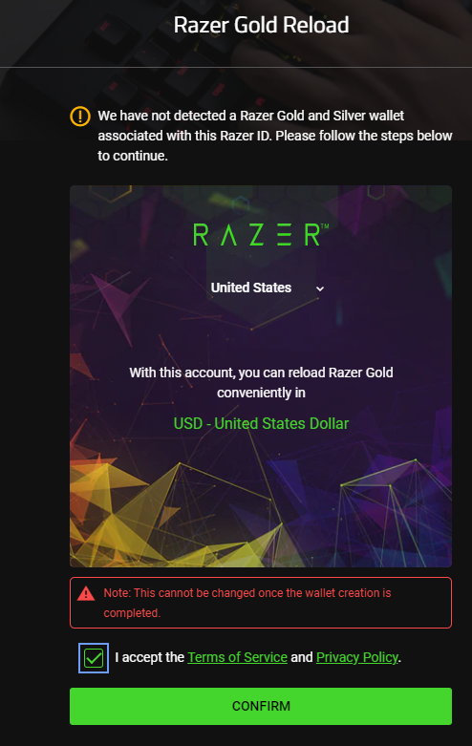The height and width of the screenshot is (746, 472).
Task: Click the green CONFIRM button
Action: point(261,706)
